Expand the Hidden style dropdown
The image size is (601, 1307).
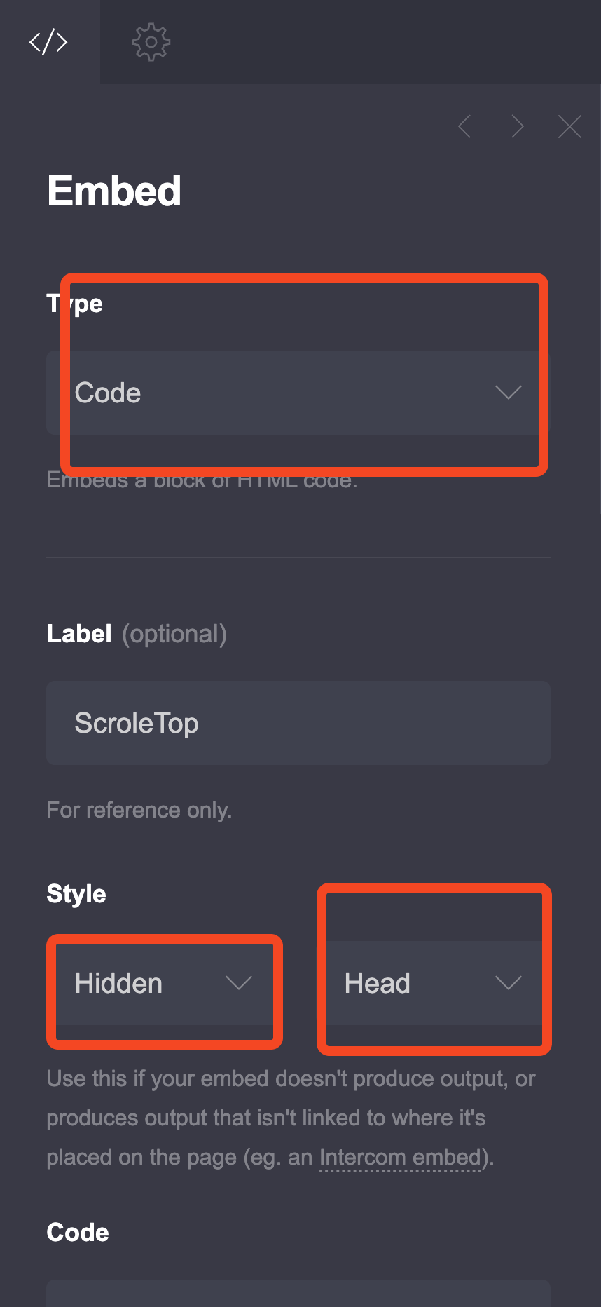coord(163,983)
